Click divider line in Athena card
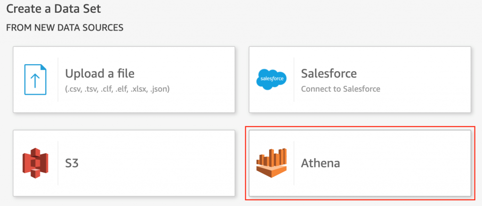 tap(294, 163)
